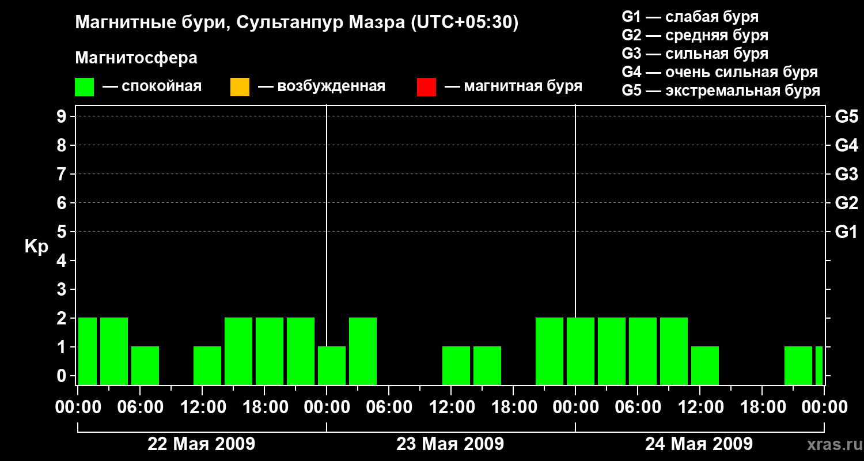Click the G1 tick label on right axis
The image size is (864, 461).
846,232
